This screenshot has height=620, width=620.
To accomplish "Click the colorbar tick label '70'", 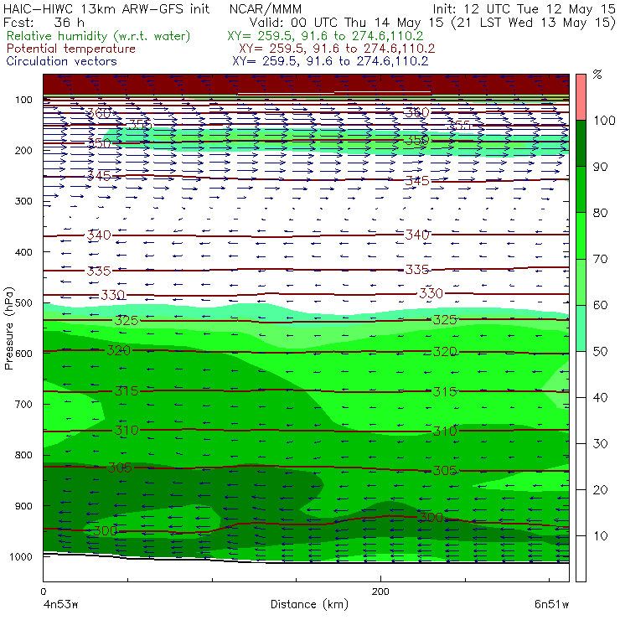I will tap(600, 259).
